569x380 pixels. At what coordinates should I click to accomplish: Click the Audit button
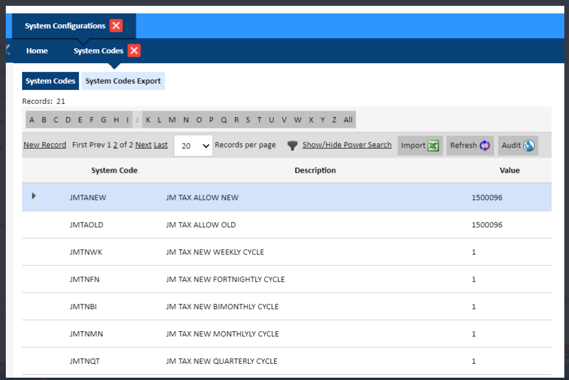pyautogui.click(x=518, y=146)
